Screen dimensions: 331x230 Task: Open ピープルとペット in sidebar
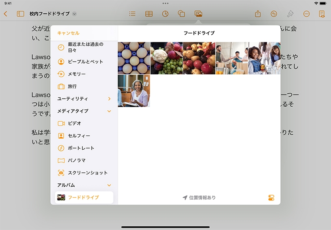coord(85,62)
